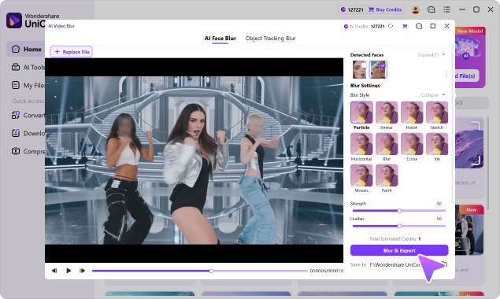
Task: Step to the previous frame
Action: 54,271
